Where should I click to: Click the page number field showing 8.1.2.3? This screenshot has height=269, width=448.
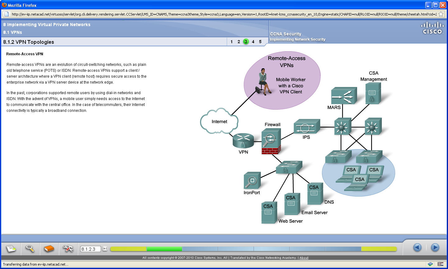tap(91, 249)
